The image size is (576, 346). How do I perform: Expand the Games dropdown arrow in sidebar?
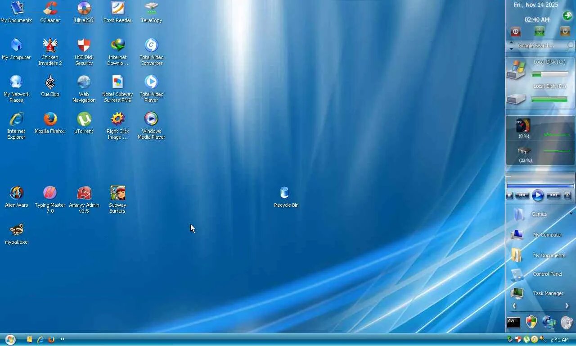click(x=571, y=214)
